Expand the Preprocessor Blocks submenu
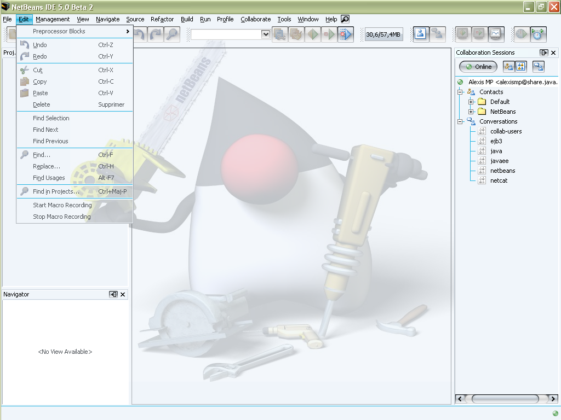This screenshot has height=420, width=561. click(x=75, y=31)
